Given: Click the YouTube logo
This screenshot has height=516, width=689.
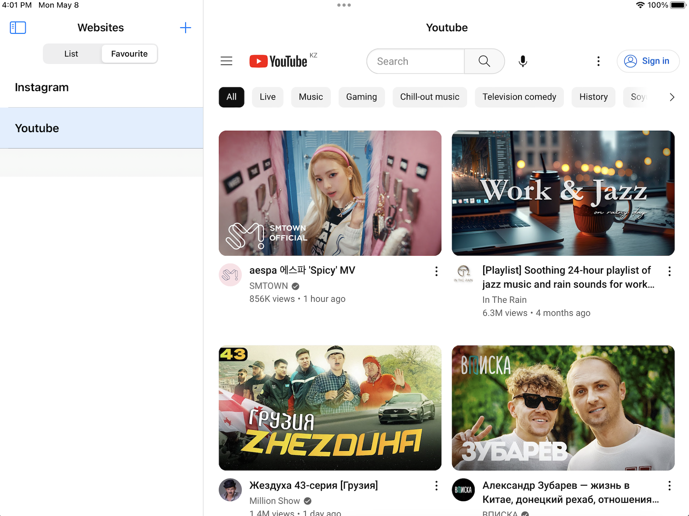Looking at the screenshot, I should (x=279, y=61).
